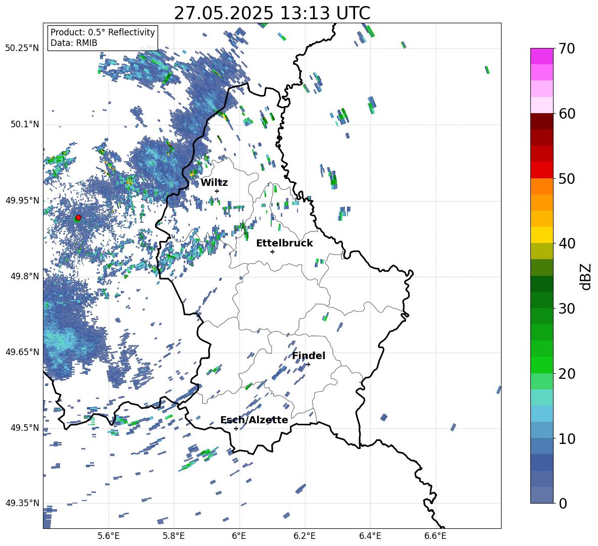Click the Ettelbruck cross marker
598x546 pixels.
[272, 252]
